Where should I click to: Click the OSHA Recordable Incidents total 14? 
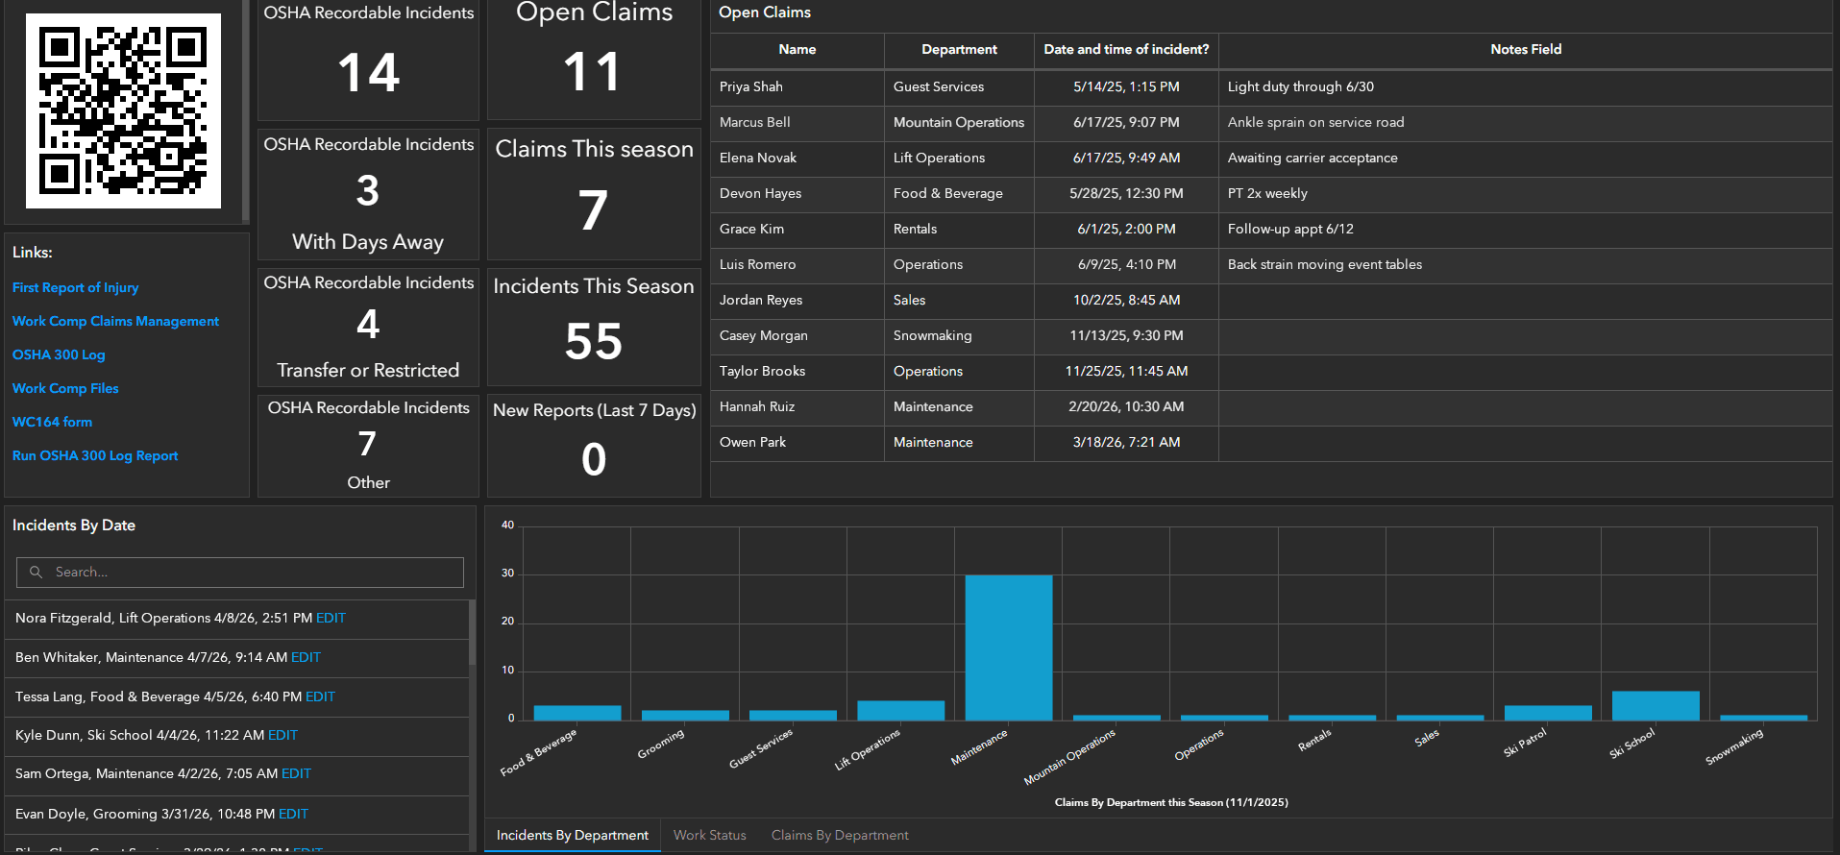point(369,72)
